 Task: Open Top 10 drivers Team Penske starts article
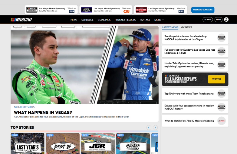pos(195,94)
